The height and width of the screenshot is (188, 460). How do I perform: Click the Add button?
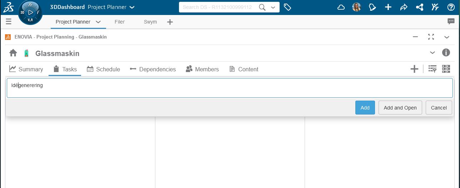365,108
